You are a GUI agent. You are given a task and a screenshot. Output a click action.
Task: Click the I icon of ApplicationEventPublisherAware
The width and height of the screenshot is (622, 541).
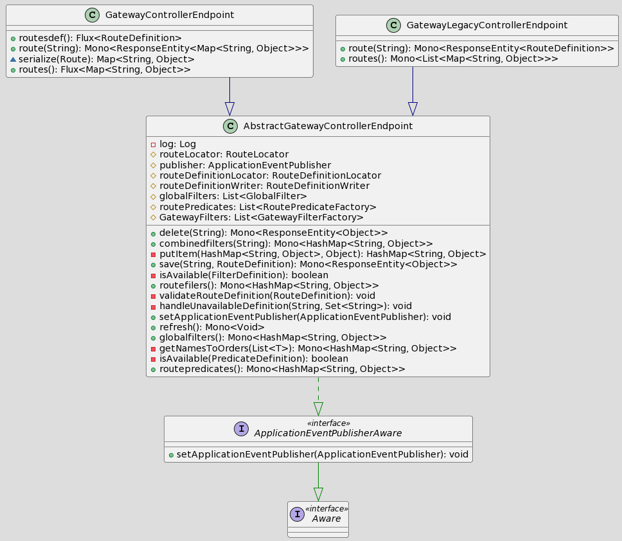coord(242,429)
